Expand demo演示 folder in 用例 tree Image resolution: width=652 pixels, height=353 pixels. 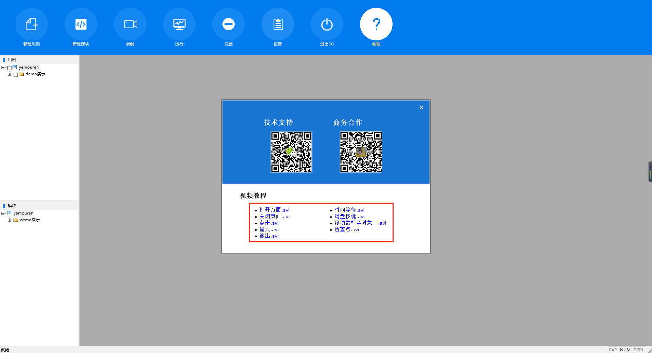[9, 74]
